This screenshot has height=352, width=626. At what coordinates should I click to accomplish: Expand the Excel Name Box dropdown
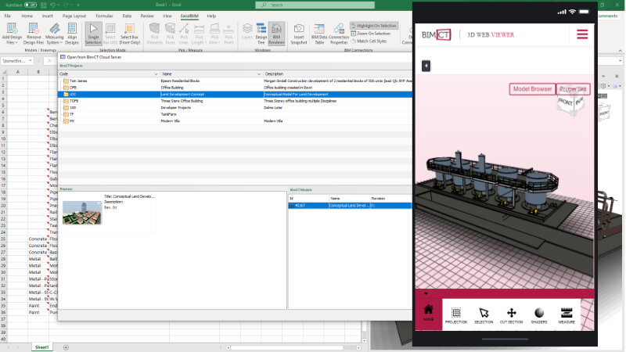pos(31,61)
